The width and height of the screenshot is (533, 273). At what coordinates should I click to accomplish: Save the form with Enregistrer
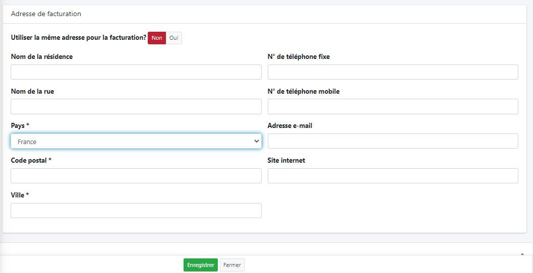pos(200,265)
